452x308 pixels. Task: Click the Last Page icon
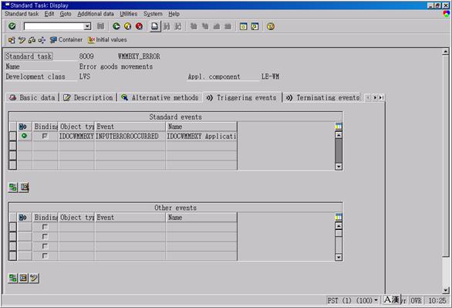pos(228,26)
